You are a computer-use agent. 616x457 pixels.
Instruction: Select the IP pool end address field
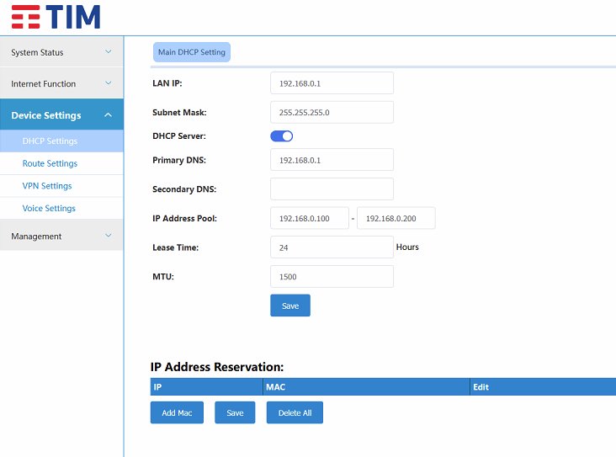pos(396,219)
